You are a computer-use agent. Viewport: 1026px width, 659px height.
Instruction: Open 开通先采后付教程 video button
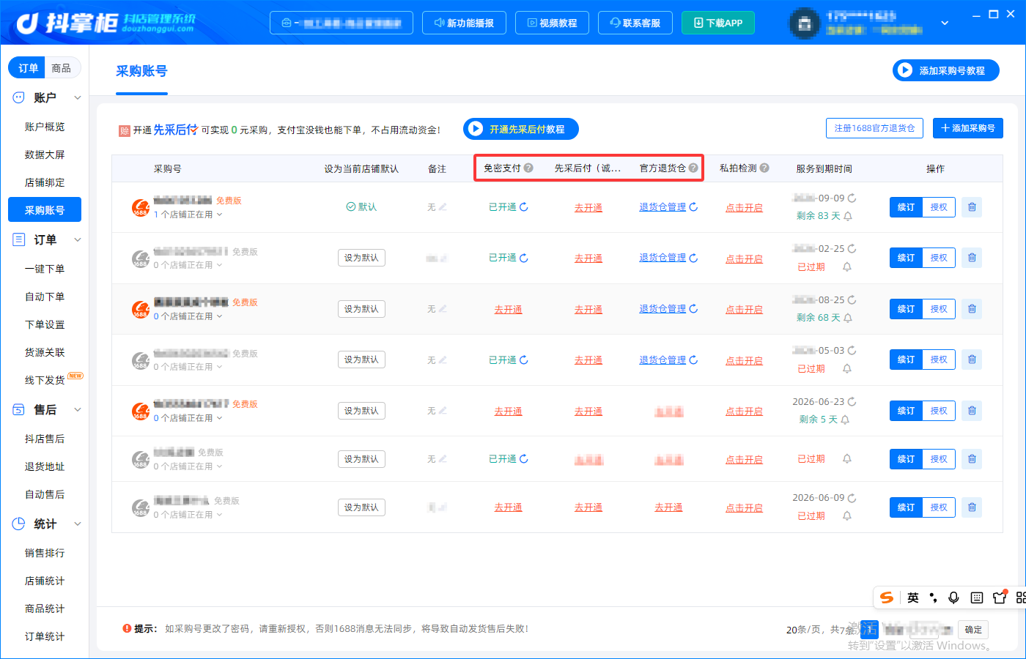click(x=521, y=129)
